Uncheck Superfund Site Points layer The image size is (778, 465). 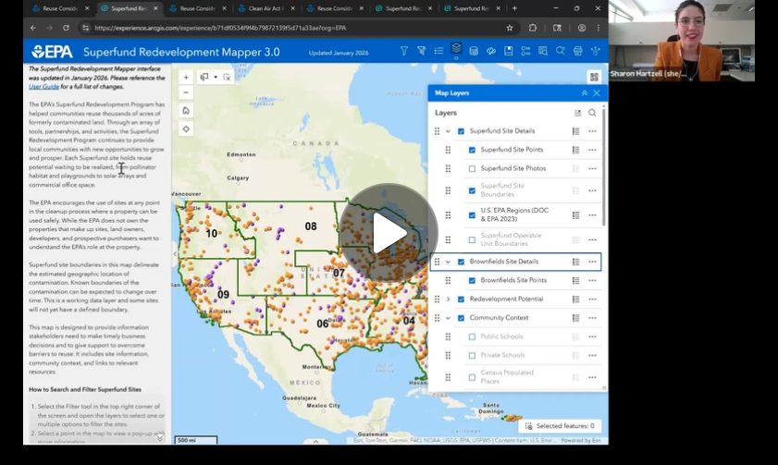tap(472, 150)
